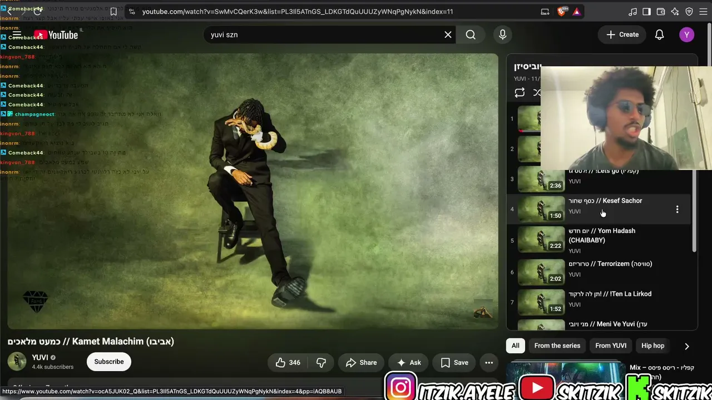Open the notifications bell

pyautogui.click(x=659, y=34)
